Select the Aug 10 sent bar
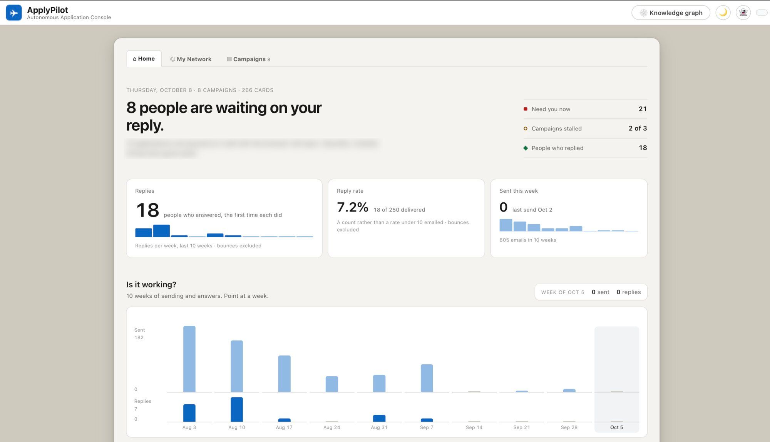The height and width of the screenshot is (442, 770). [x=237, y=366]
